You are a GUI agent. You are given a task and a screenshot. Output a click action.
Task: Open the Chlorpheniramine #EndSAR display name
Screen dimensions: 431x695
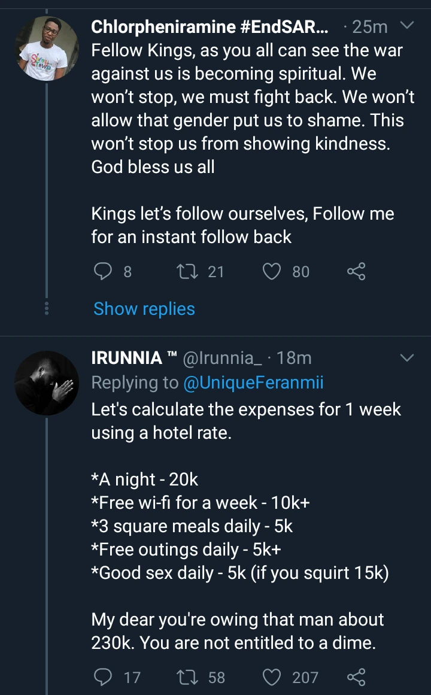click(x=210, y=26)
